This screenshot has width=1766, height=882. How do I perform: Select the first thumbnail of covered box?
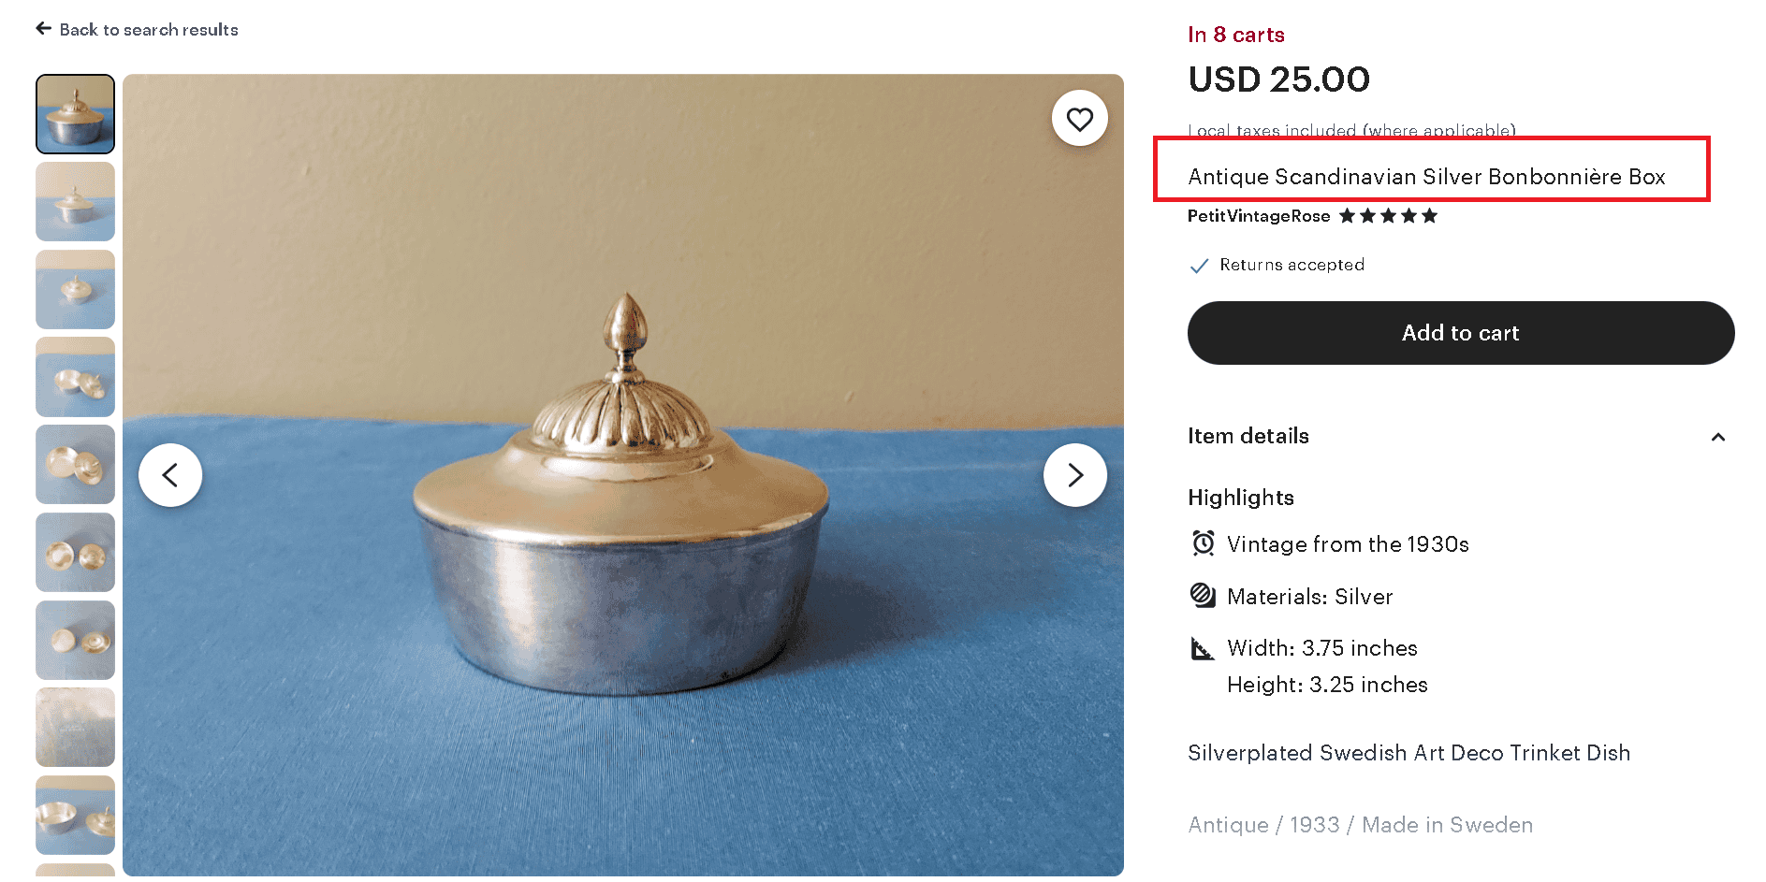(75, 114)
